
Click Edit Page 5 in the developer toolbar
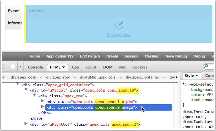pos(90,56)
